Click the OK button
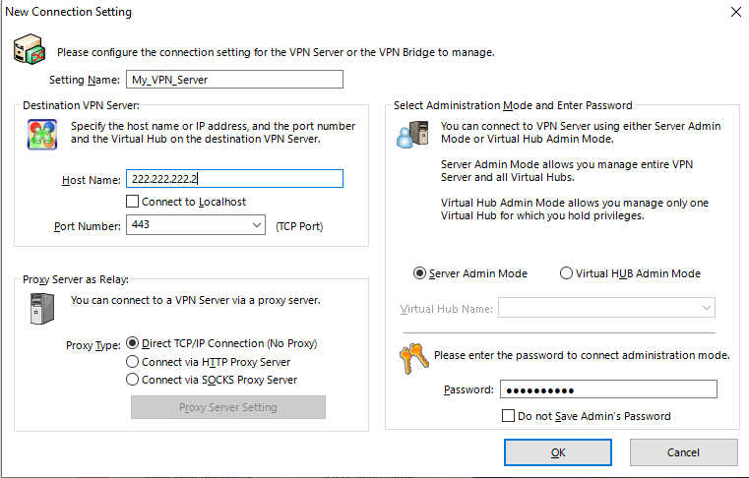The height and width of the screenshot is (478, 749). (x=558, y=452)
